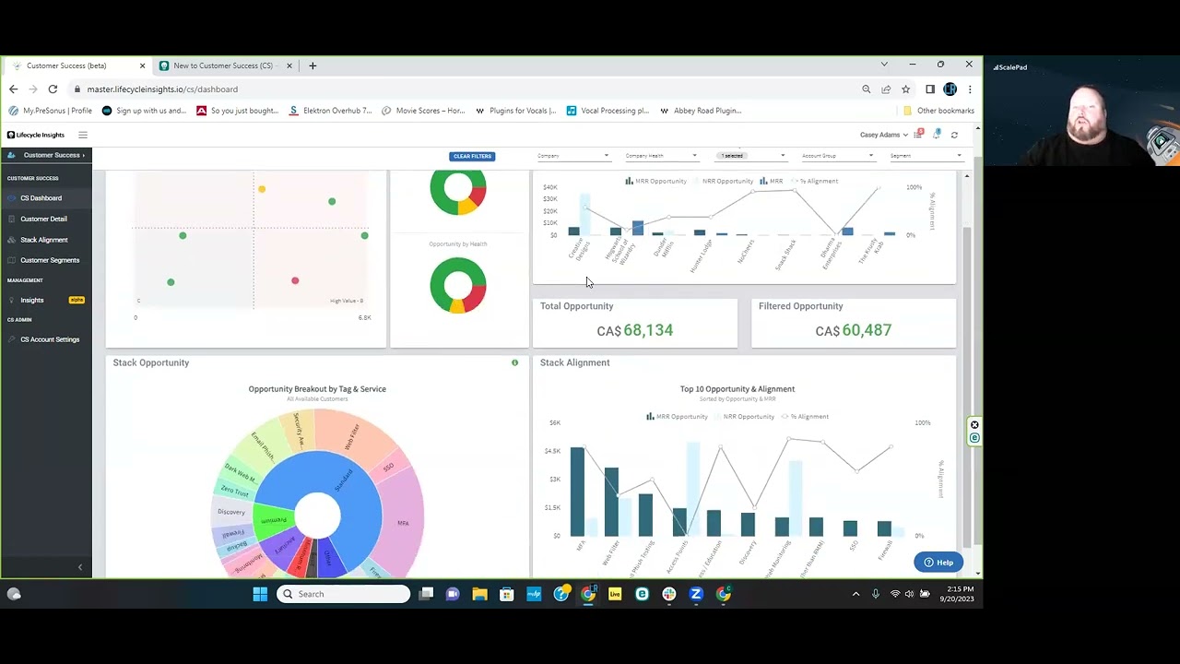Image resolution: width=1180 pixels, height=664 pixels.
Task: Open the task list icon with red badge
Action: 918,135
